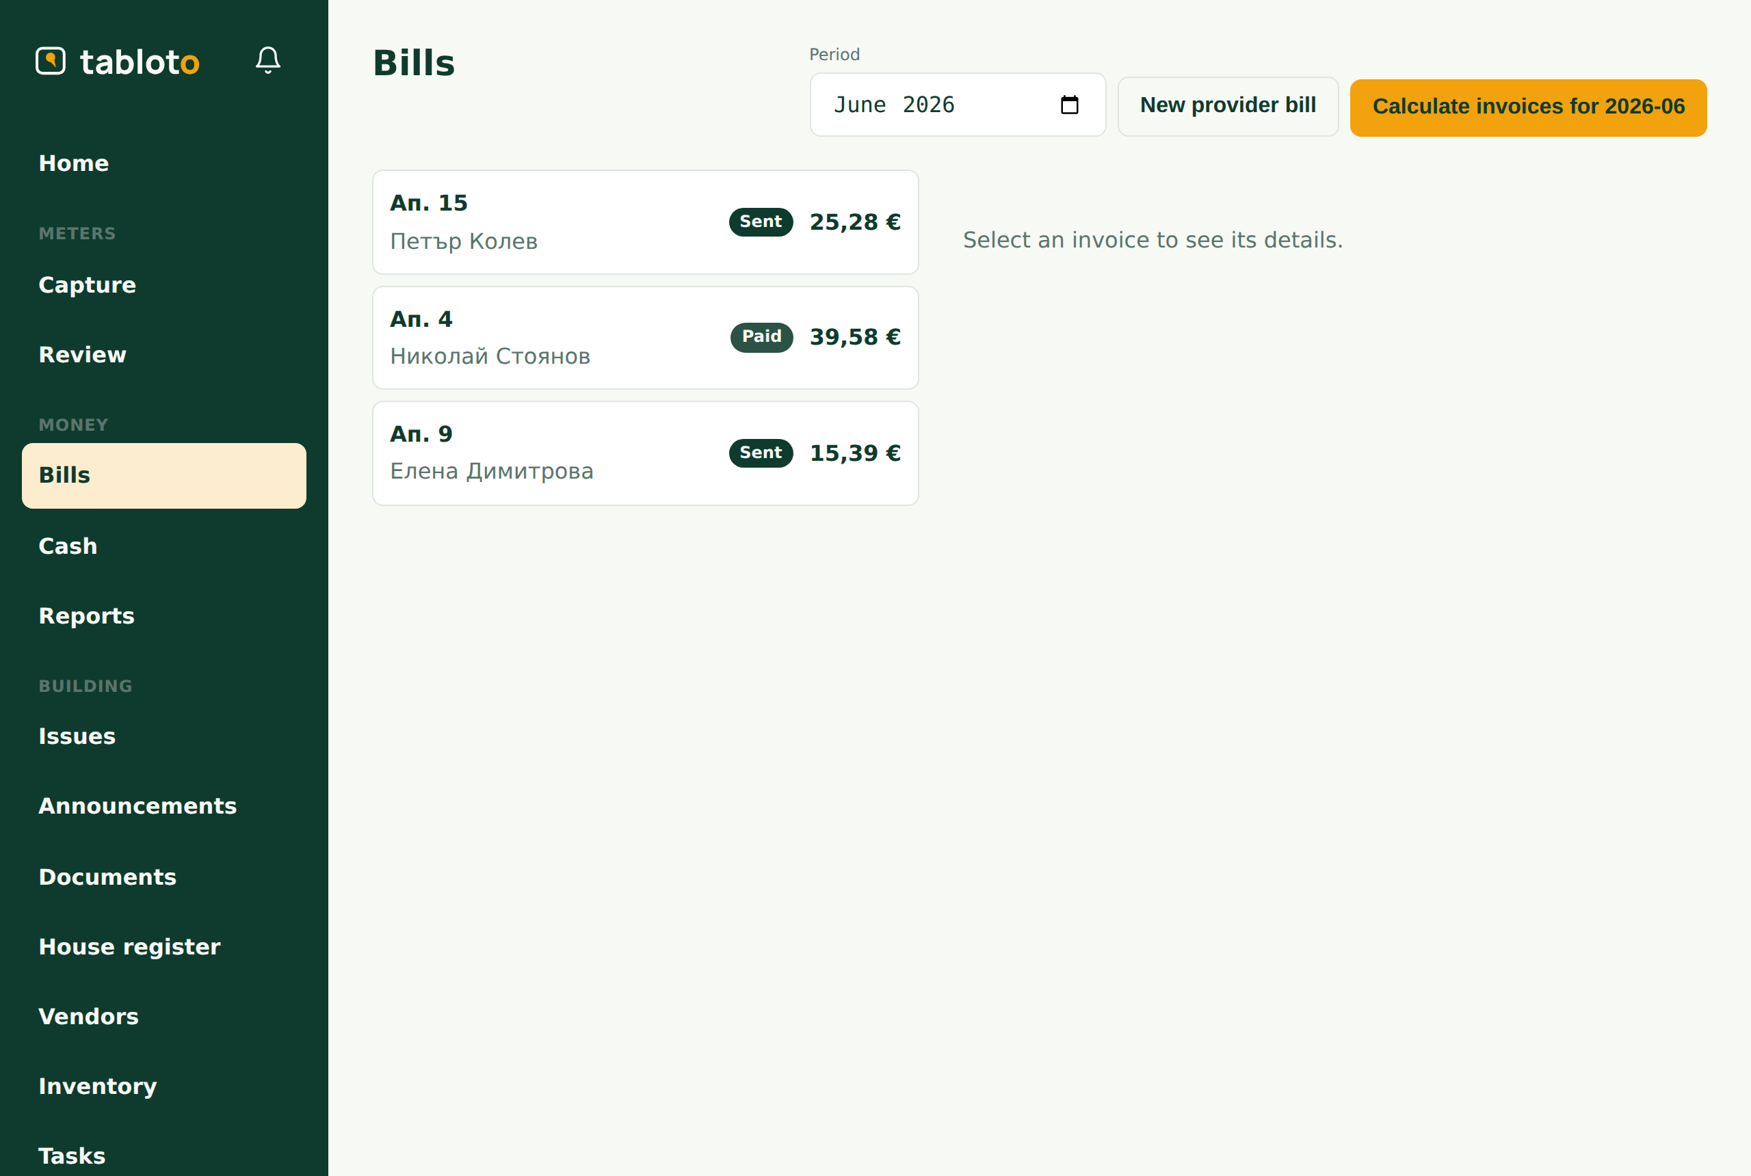Click amount 39,58 €
The image size is (1751, 1176).
click(x=855, y=338)
